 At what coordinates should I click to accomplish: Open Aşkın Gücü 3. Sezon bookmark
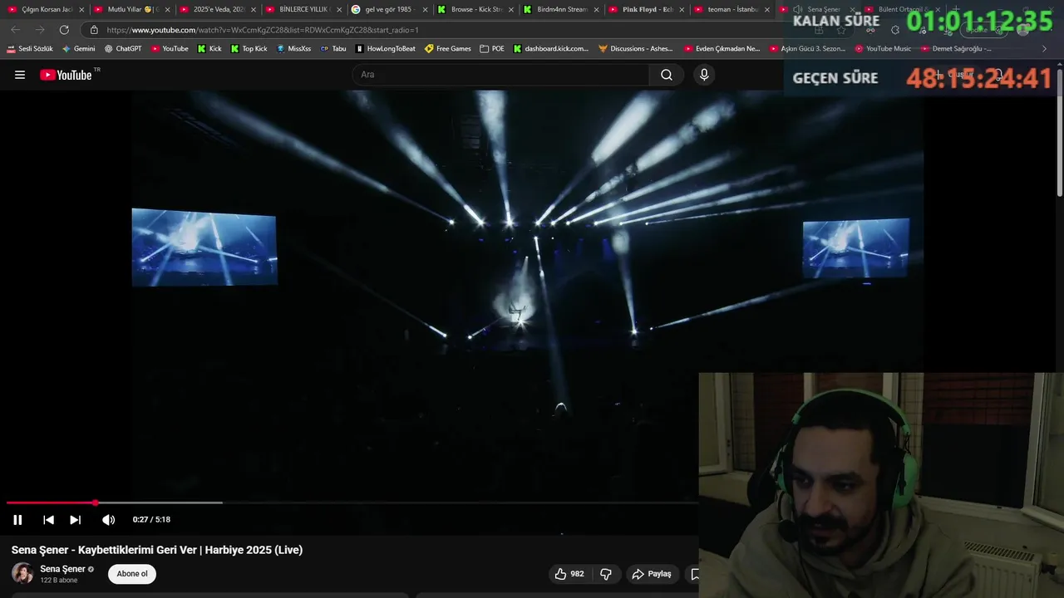point(807,49)
